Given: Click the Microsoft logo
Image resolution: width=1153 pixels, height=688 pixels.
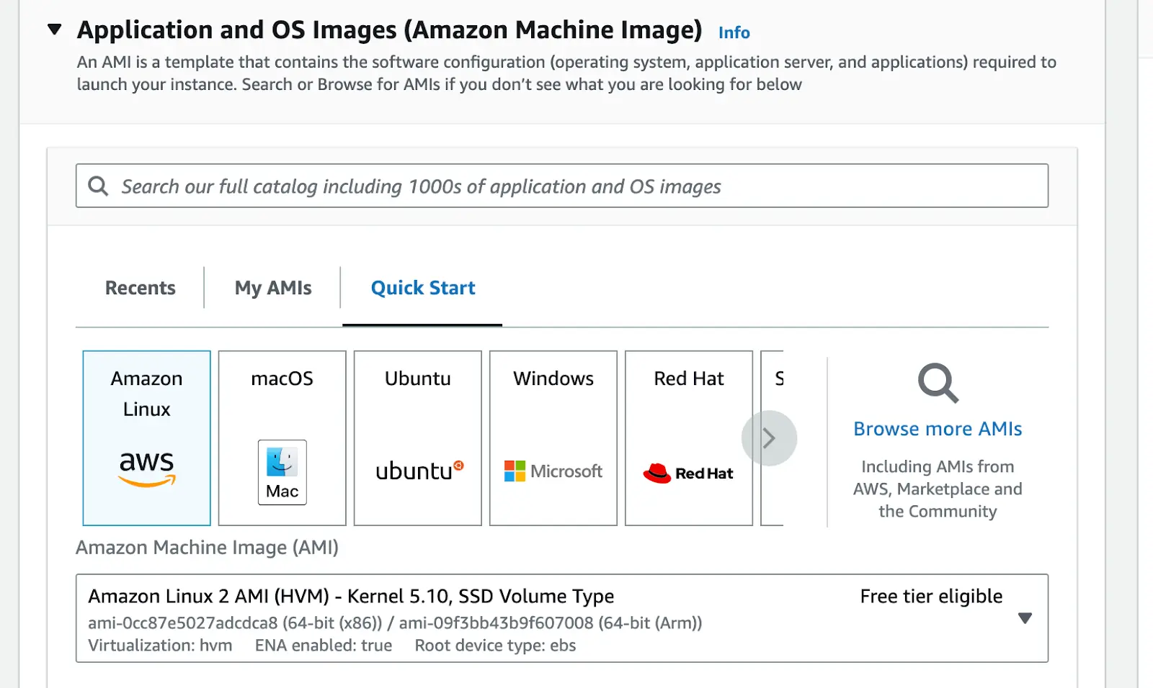Looking at the screenshot, I should [553, 471].
